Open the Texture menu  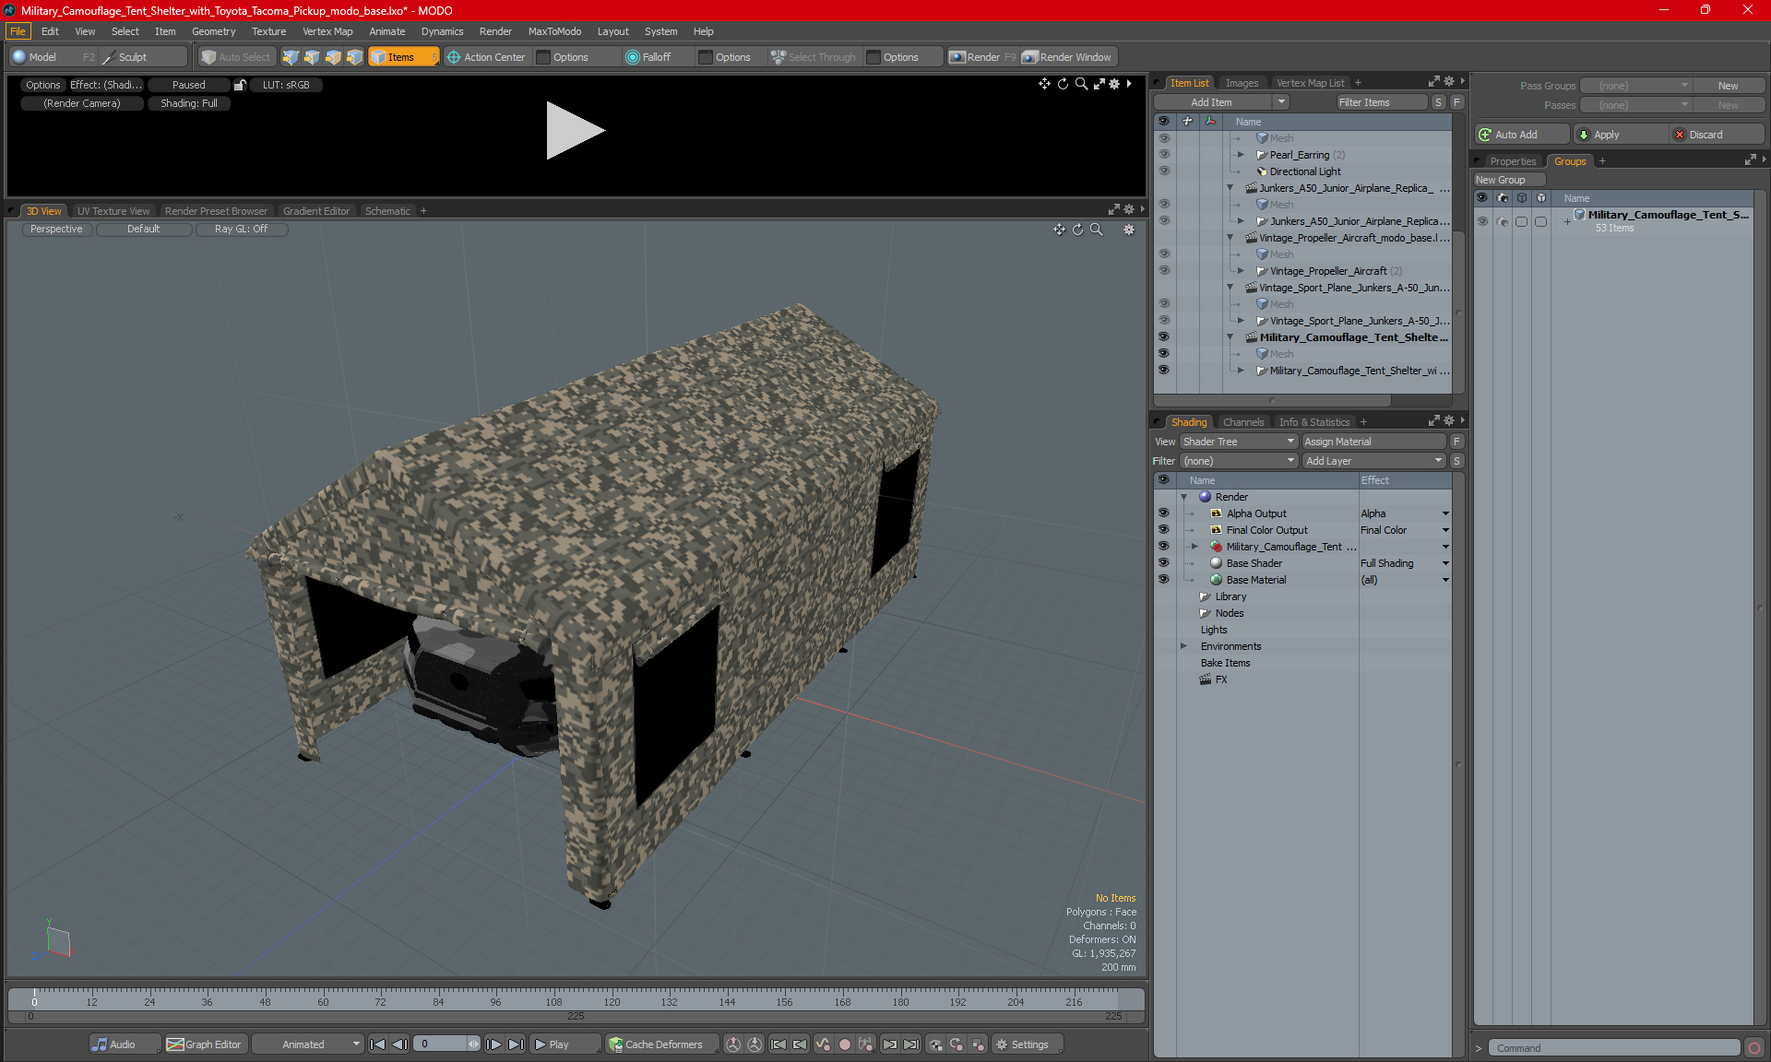click(x=268, y=31)
